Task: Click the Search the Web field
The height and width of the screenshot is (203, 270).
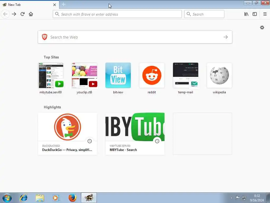Action: (135, 37)
